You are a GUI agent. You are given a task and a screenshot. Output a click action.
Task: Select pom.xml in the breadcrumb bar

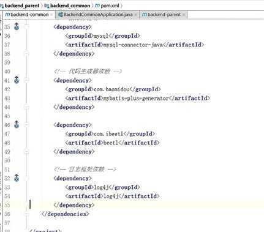pyautogui.click(x=110, y=6)
